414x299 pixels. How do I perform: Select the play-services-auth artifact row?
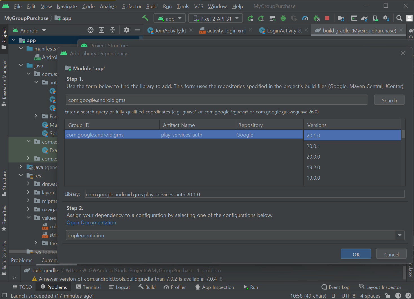pyautogui.click(x=184, y=135)
